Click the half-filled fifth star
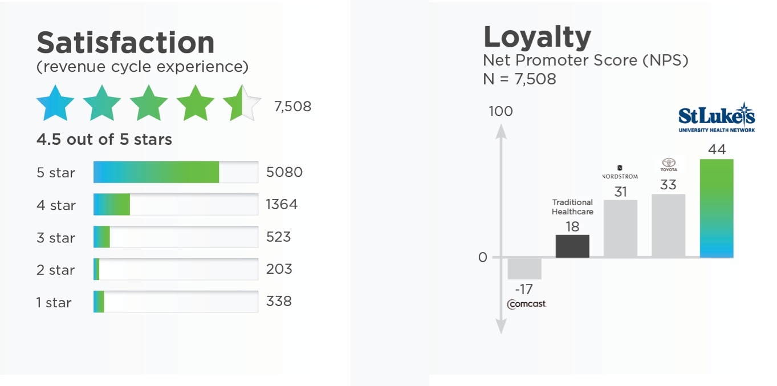This screenshot has height=386, width=777. [242, 103]
